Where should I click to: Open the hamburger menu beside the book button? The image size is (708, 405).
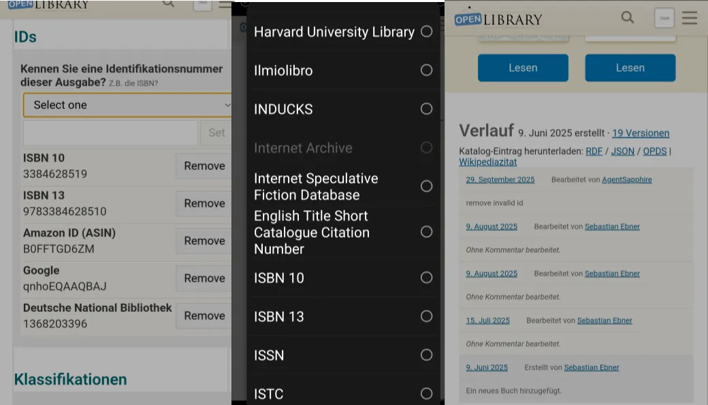[x=690, y=18]
